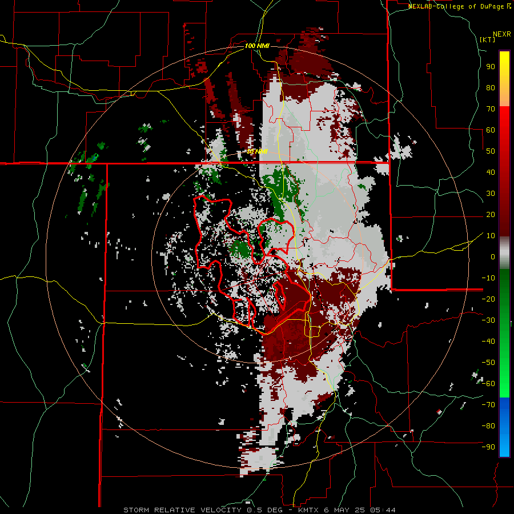The height and width of the screenshot is (514, 514).
Task: Click the yellow top segment of color bar
Action: (504, 79)
